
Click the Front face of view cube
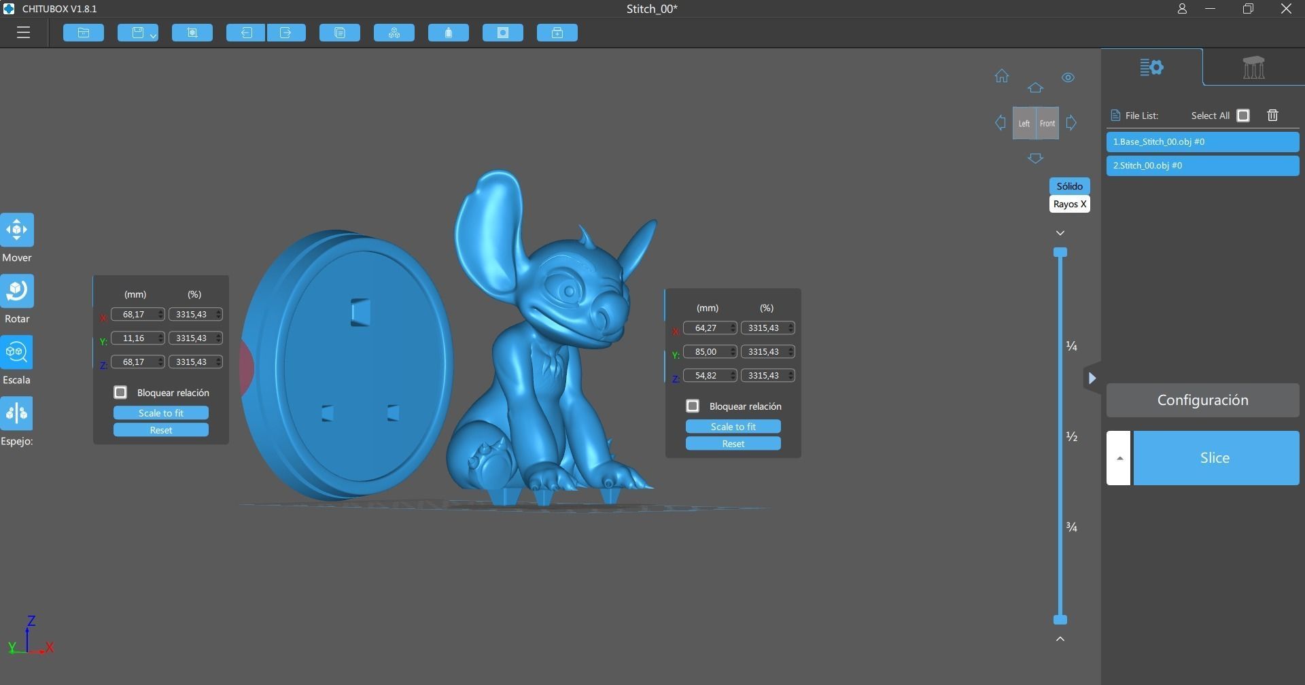tap(1047, 123)
